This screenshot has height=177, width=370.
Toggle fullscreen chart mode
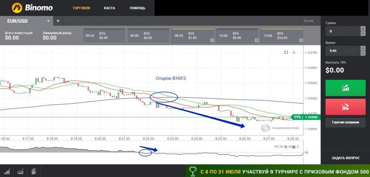coord(286,52)
